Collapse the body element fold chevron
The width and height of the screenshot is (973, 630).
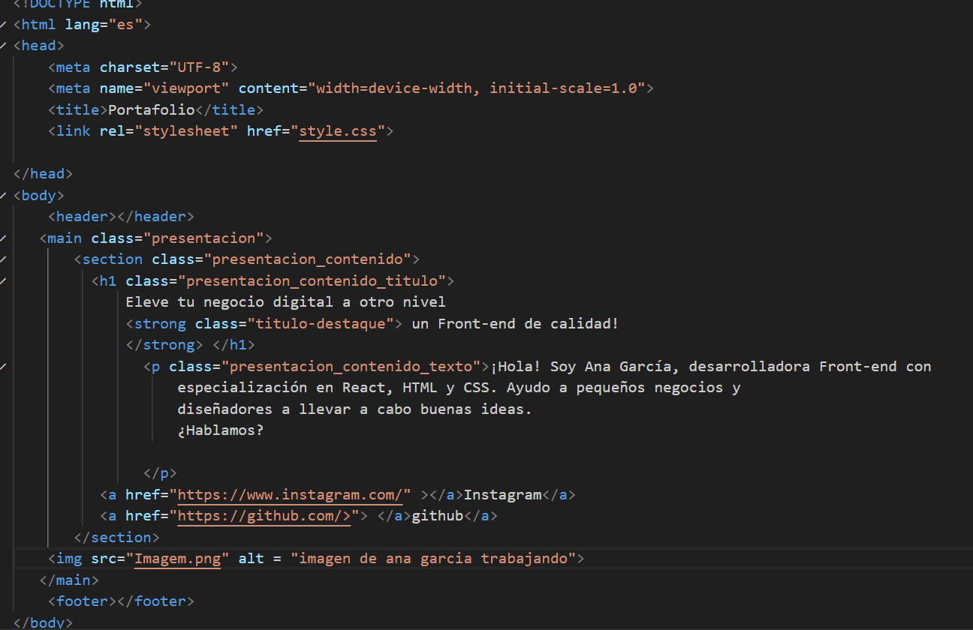pos(4,196)
